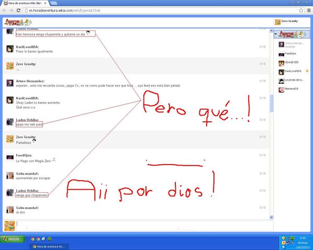Screen dimensions: 313x250
Task: Click the security shield tray icon
Action: coord(283,238)
